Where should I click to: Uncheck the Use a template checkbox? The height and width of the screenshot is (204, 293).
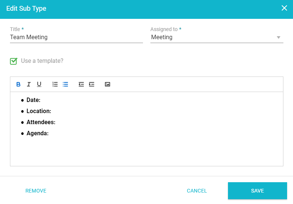point(14,61)
